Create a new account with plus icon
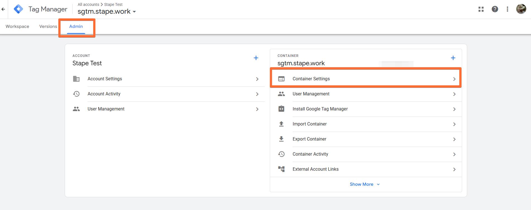 [256, 58]
